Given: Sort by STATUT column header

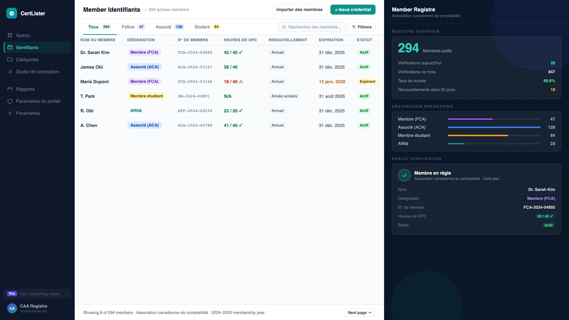Looking at the screenshot, I should tap(365, 40).
